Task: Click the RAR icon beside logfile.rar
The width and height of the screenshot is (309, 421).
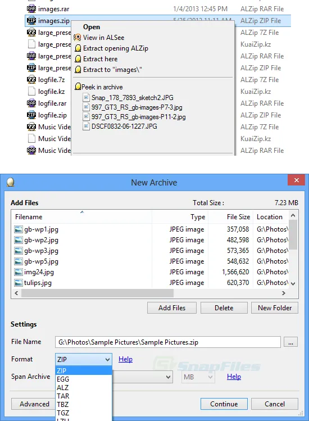Action: click(31, 103)
